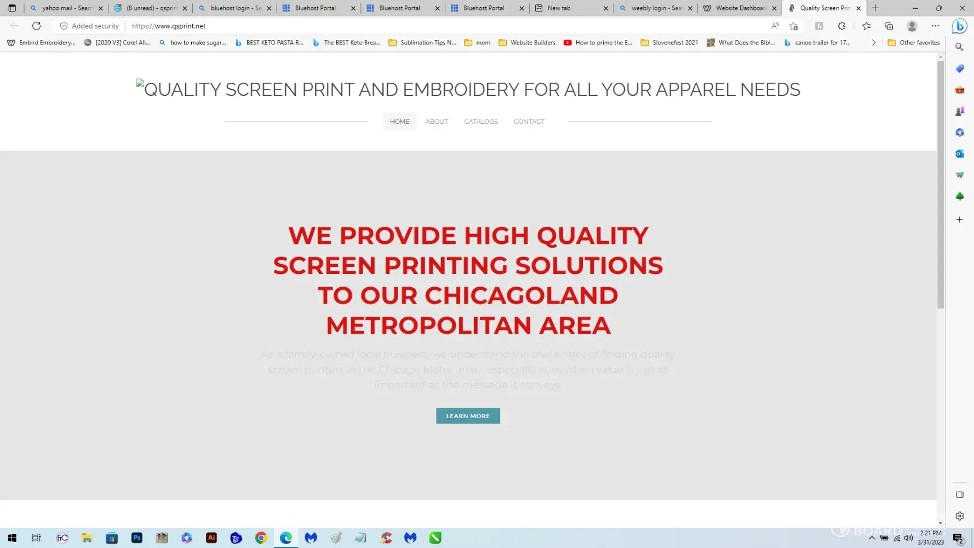Add a sidebar app with plus icon
This screenshot has width=974, height=548.
point(959,220)
